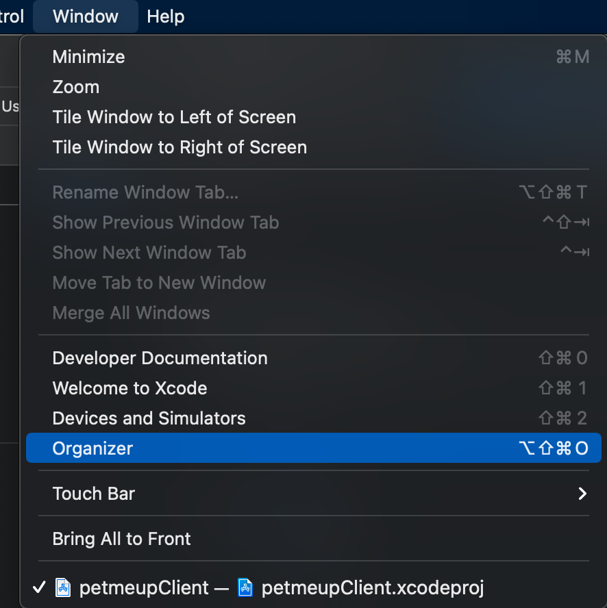Choose Bring All to Front
The width and height of the screenshot is (607, 608).
point(314,539)
